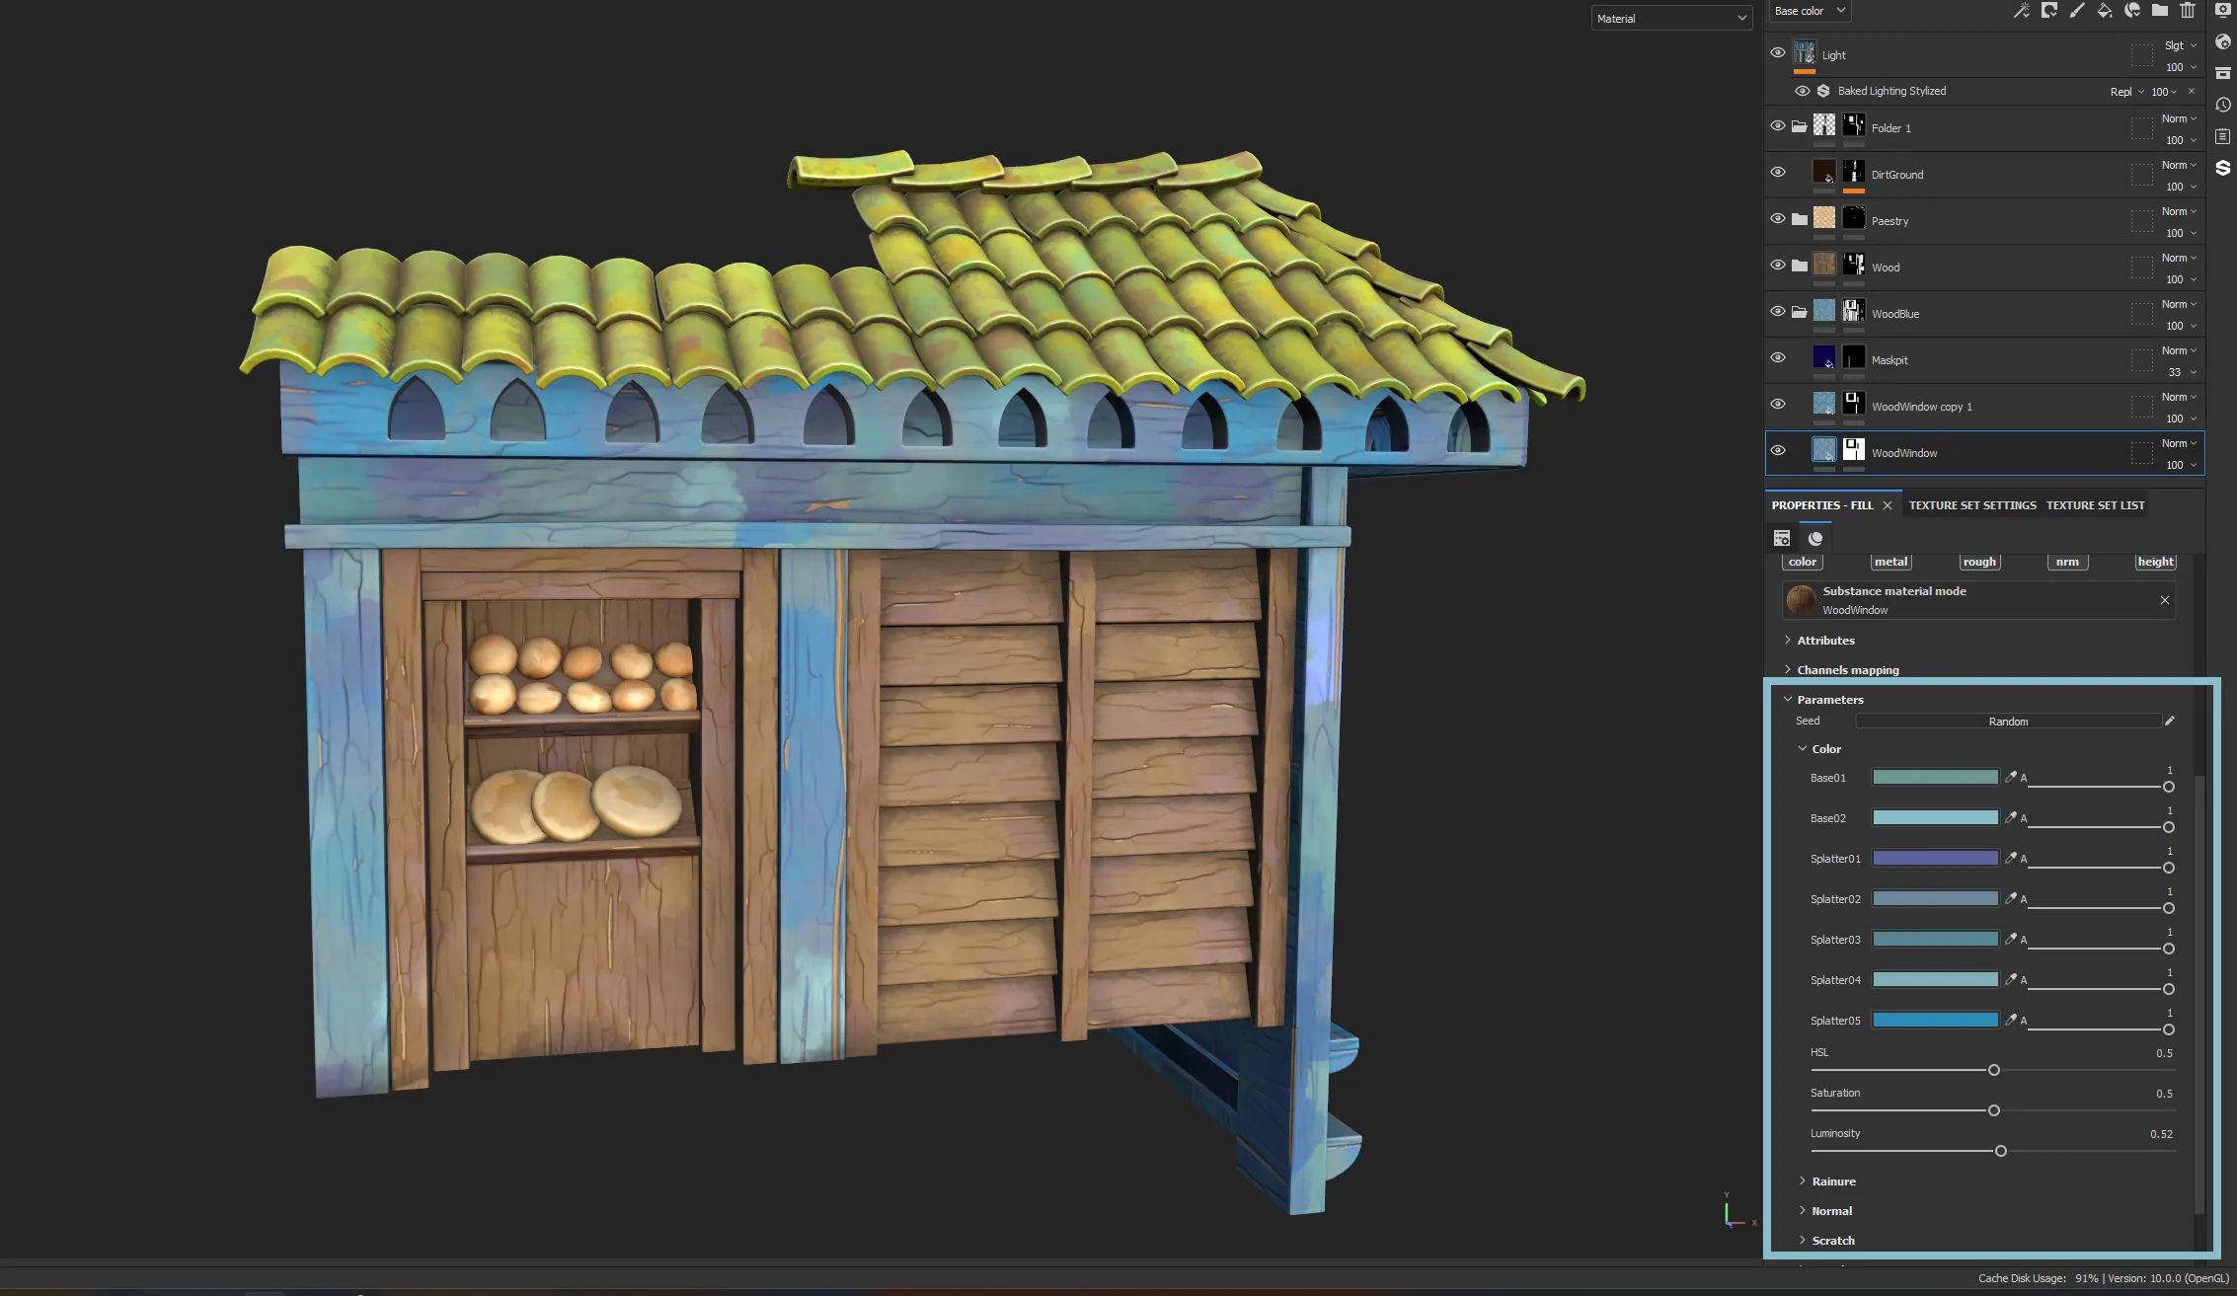This screenshot has height=1296, width=2237.
Task: Open the Material viewport mode dropdown
Action: [1671, 19]
